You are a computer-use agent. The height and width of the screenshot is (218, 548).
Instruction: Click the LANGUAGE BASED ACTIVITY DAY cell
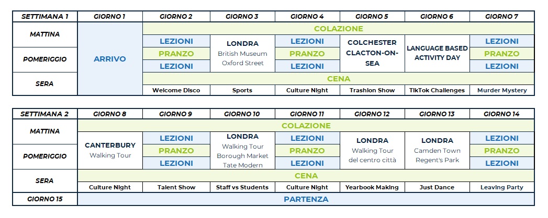coord(437,53)
